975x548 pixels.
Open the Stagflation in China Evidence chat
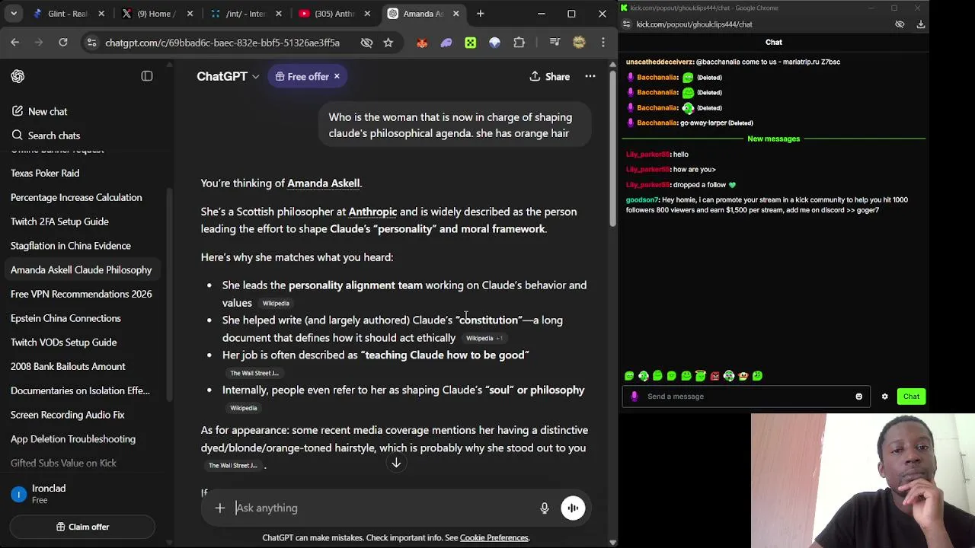click(71, 246)
